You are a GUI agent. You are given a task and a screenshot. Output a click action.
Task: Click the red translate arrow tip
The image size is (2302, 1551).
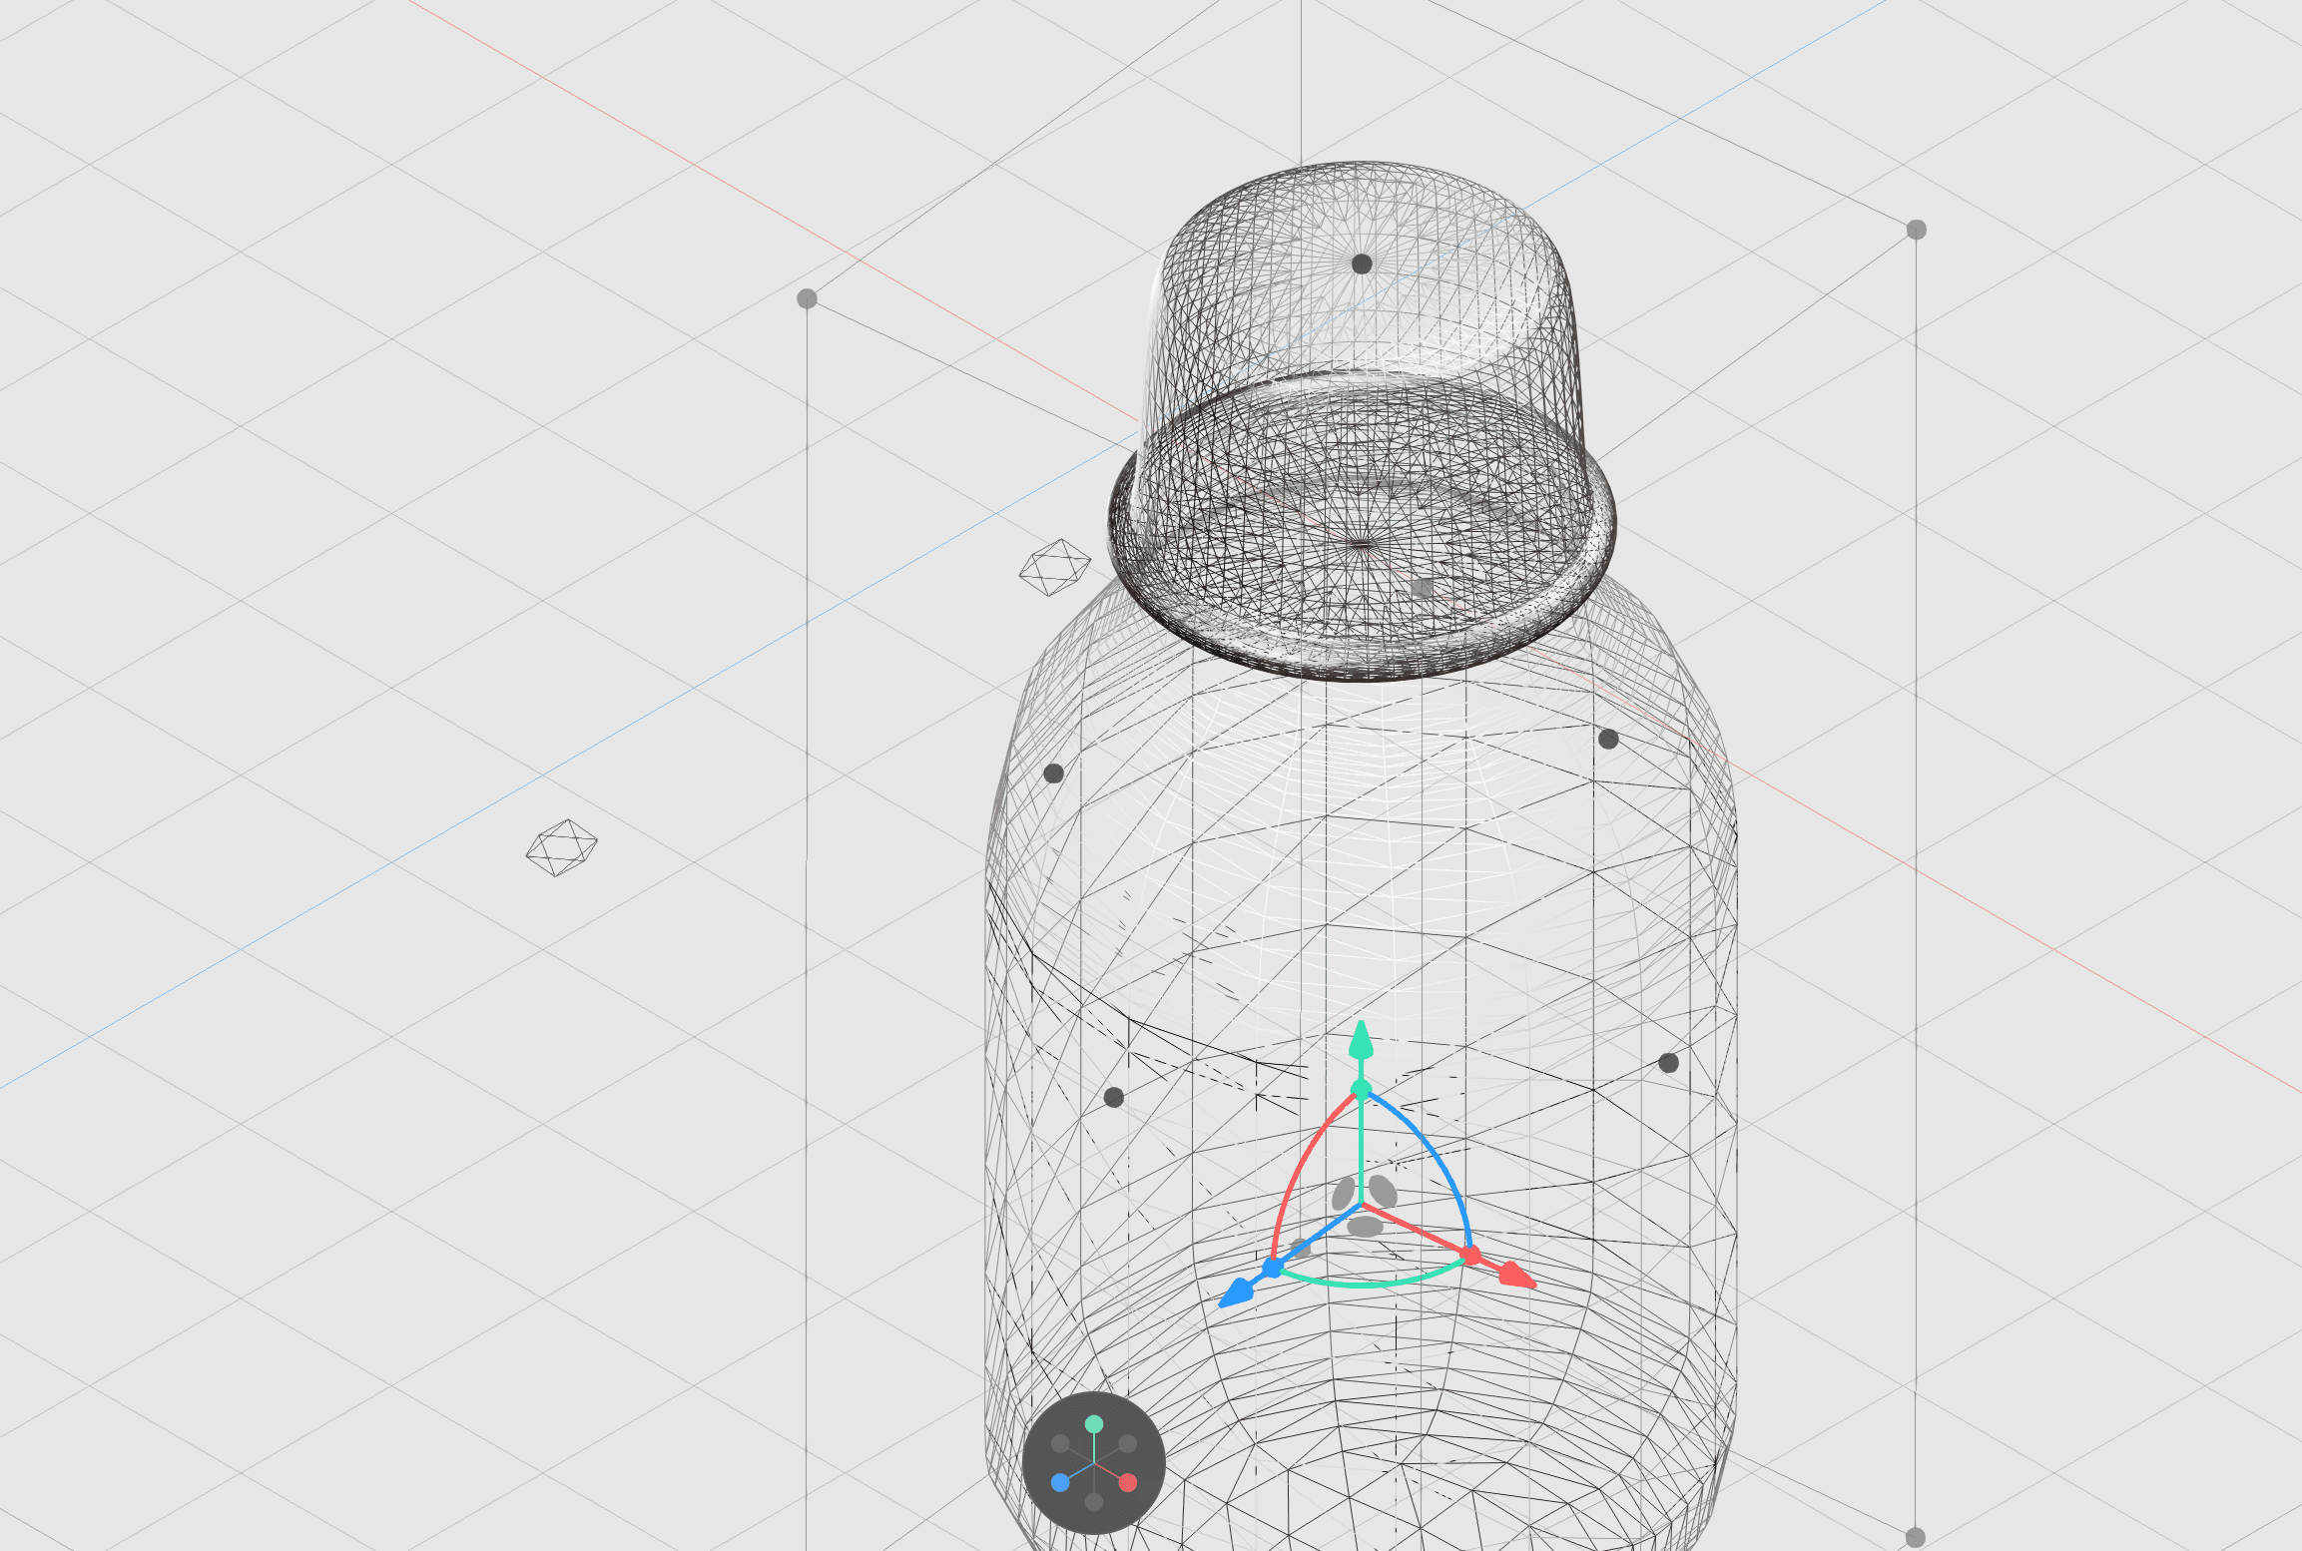(1516, 1276)
